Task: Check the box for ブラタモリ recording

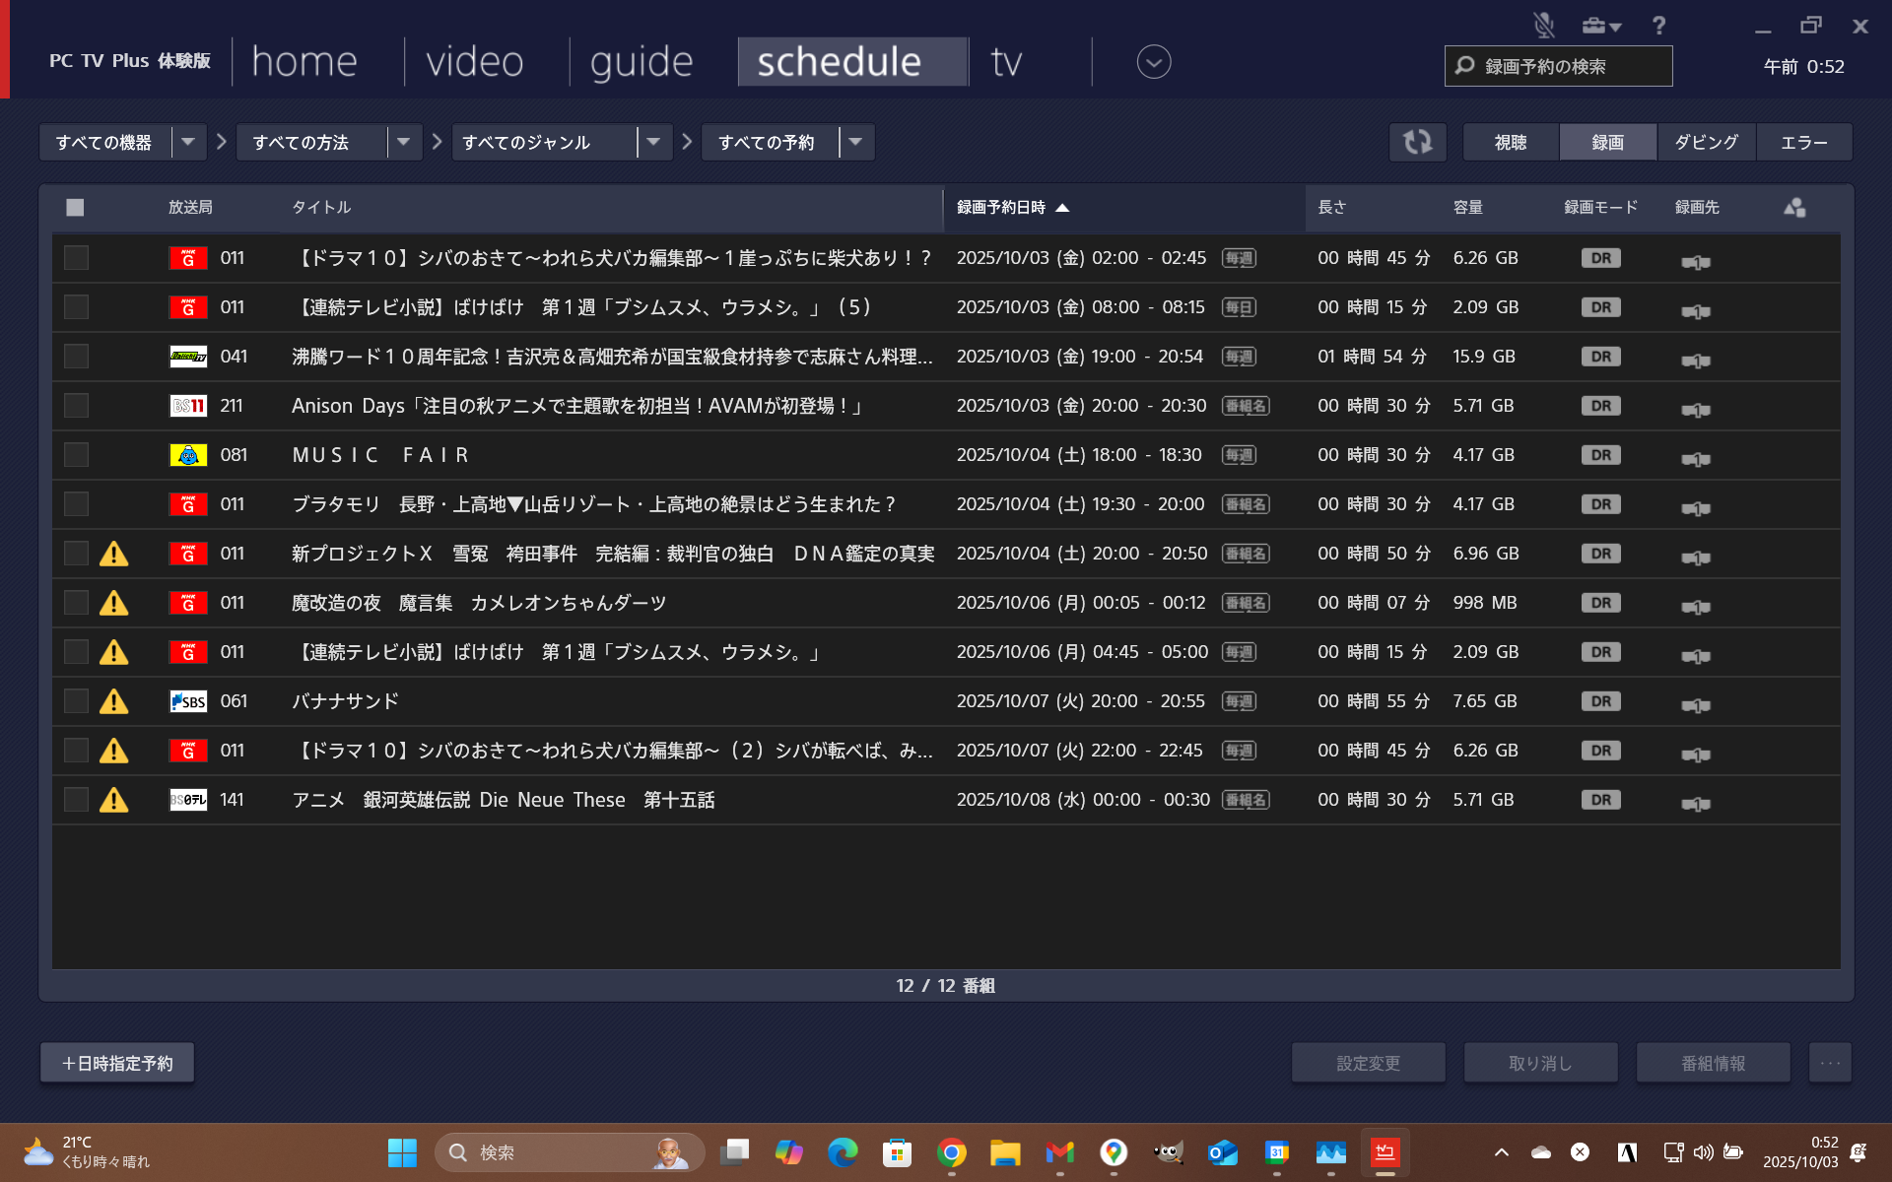Action: click(x=76, y=504)
